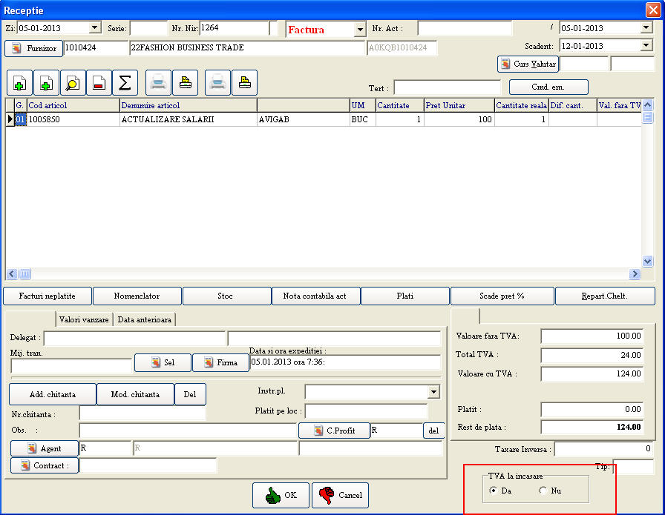Open the C.Profit selector
Viewport: 665px width, 515px height.
pyautogui.click(x=334, y=431)
